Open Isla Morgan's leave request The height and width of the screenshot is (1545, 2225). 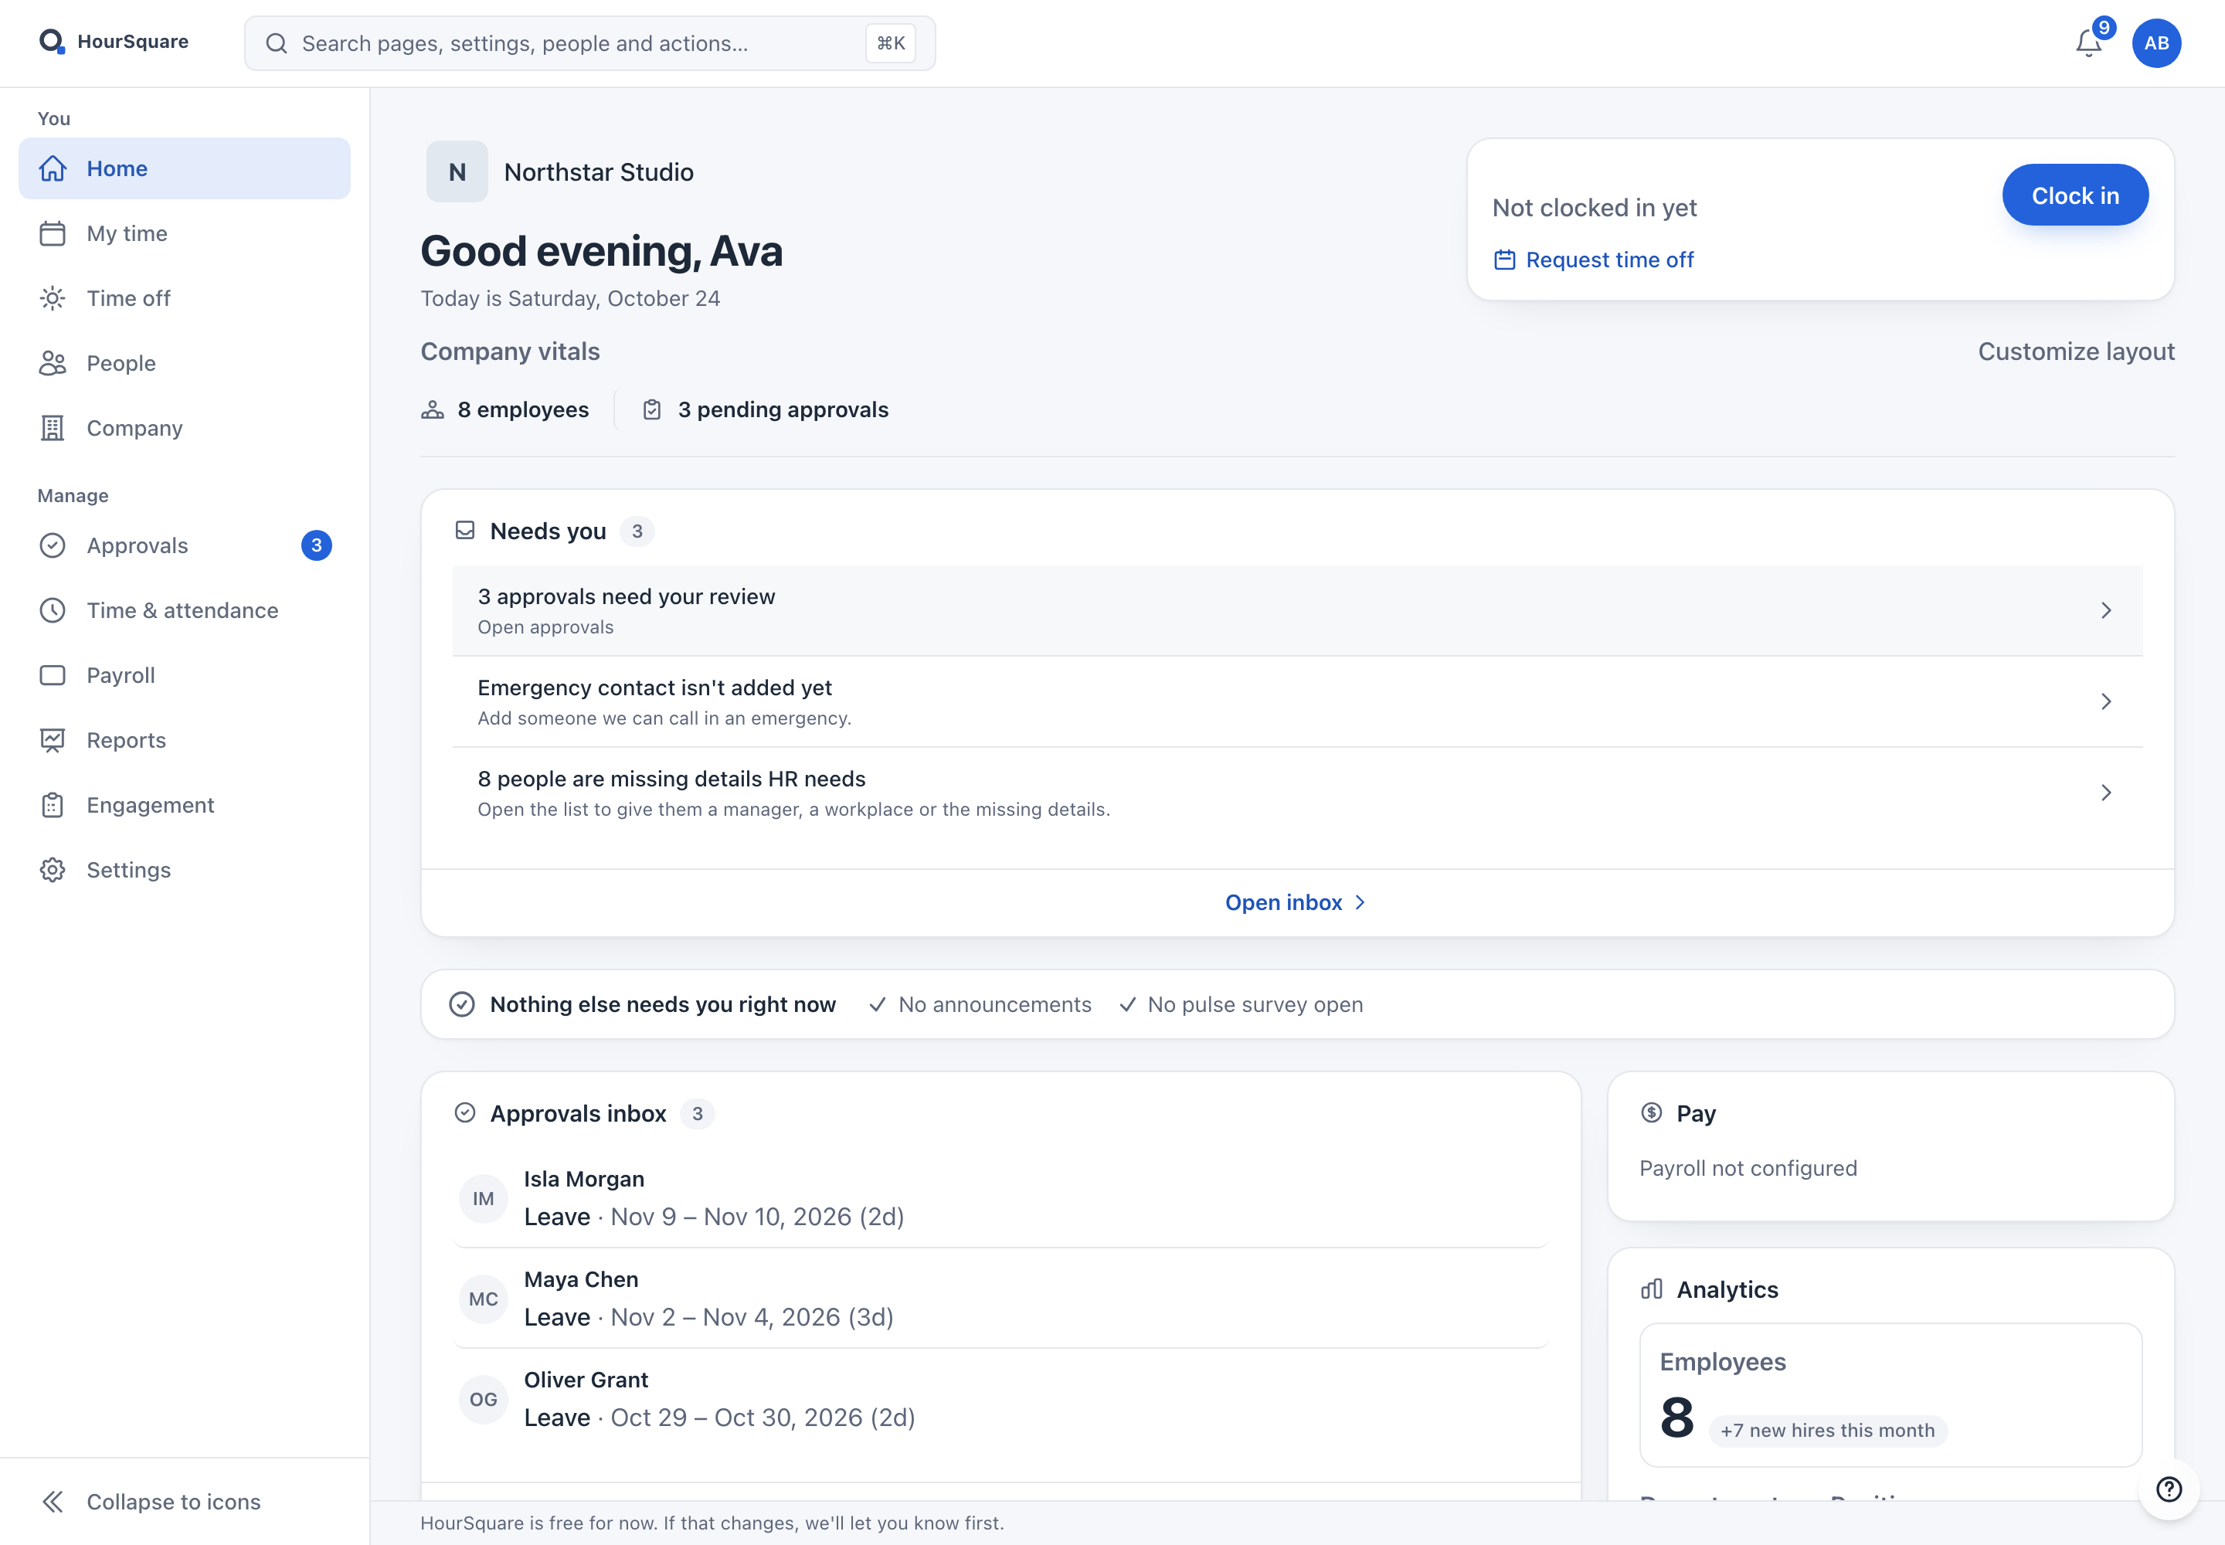click(x=1001, y=1197)
